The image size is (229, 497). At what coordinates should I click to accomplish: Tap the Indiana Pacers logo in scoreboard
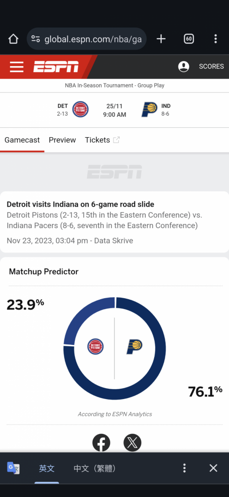click(x=149, y=110)
